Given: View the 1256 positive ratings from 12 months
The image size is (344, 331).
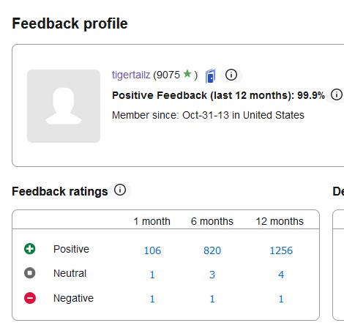Looking at the screenshot, I should click(281, 250).
